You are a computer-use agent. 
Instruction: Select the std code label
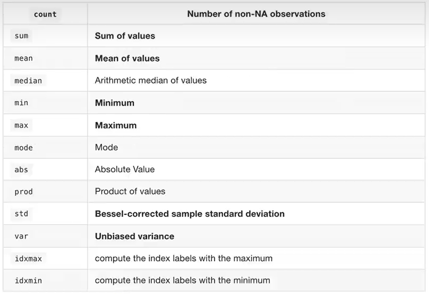click(x=22, y=213)
